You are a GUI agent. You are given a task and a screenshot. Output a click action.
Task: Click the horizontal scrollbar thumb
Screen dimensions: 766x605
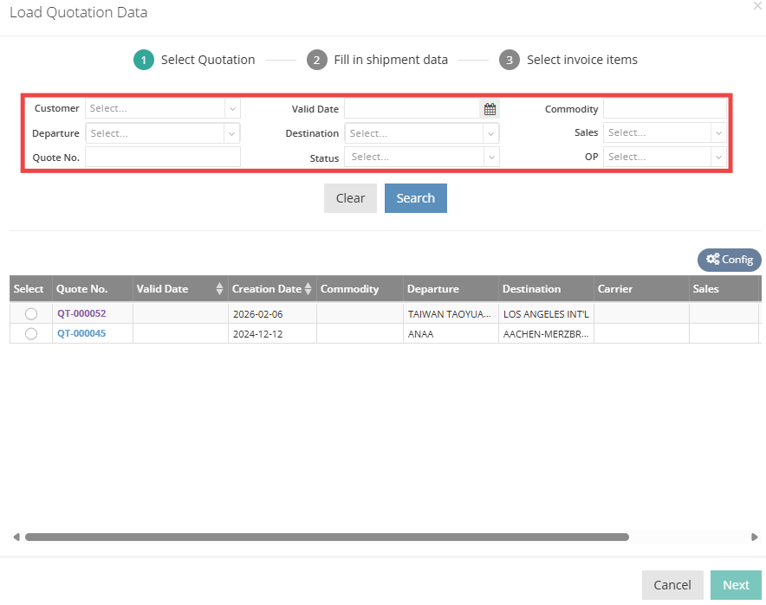[x=327, y=537]
